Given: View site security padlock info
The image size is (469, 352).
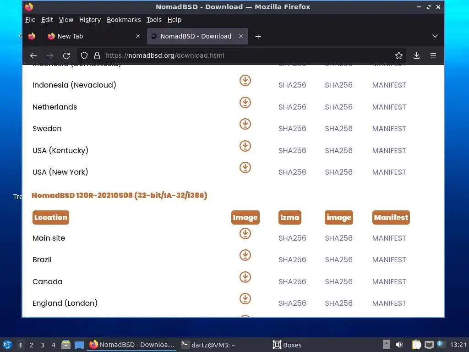Looking at the screenshot, I should coord(97,55).
